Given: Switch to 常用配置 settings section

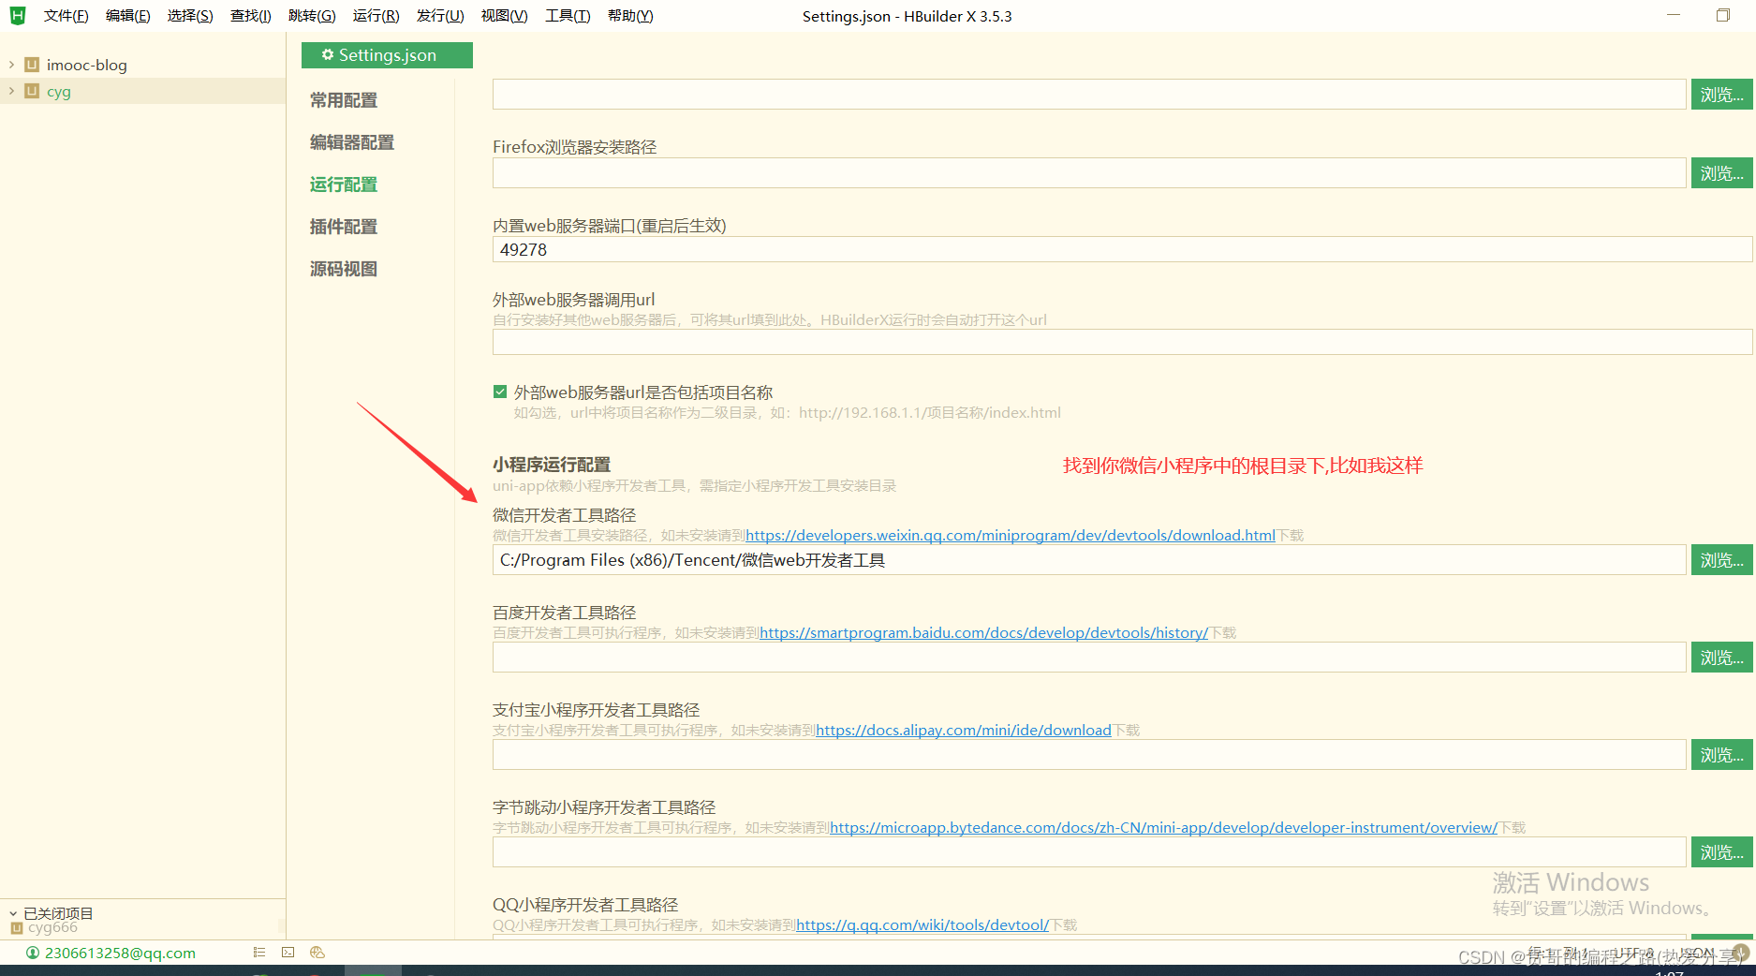Looking at the screenshot, I should (344, 100).
